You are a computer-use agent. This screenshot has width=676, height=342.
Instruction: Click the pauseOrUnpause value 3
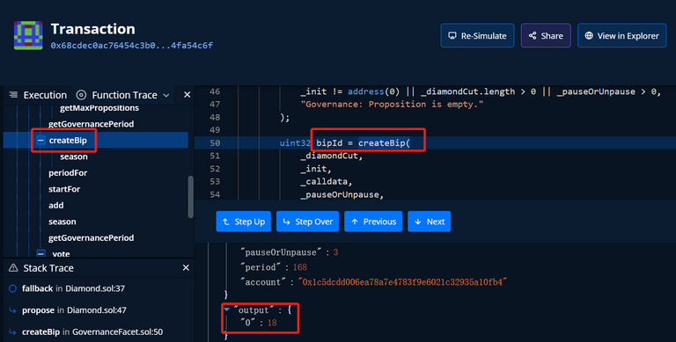point(336,252)
